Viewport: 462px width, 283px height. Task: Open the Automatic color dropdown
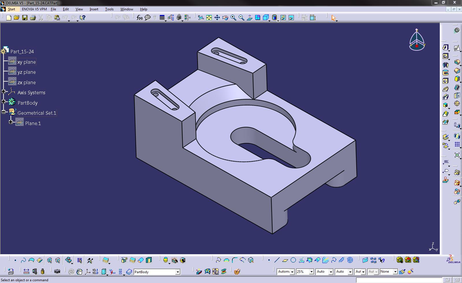coord(292,272)
